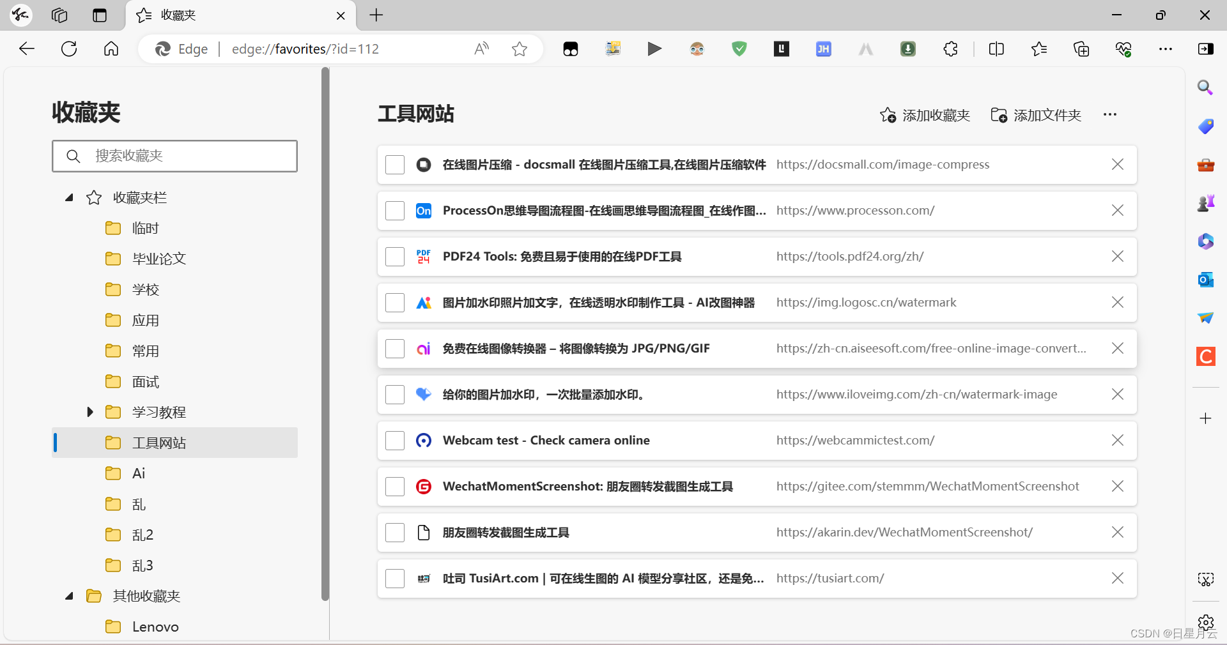
Task: Open sidebar Settings gear
Action: (1205, 623)
